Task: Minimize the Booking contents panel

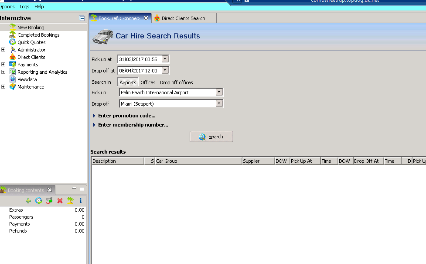Action: click(74, 188)
